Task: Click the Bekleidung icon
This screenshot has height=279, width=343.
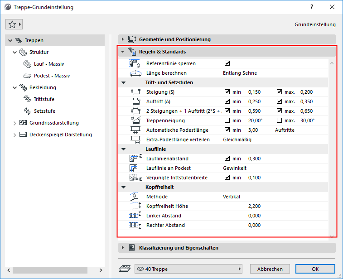Action: click(23, 87)
